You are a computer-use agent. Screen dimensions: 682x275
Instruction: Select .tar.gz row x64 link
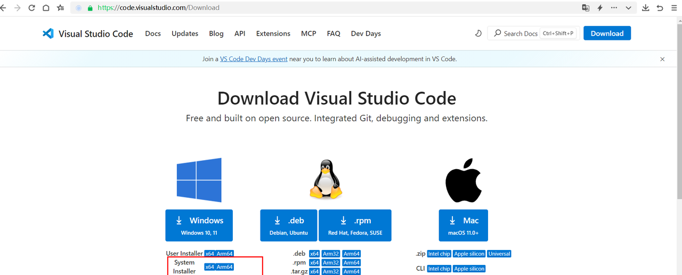click(315, 271)
